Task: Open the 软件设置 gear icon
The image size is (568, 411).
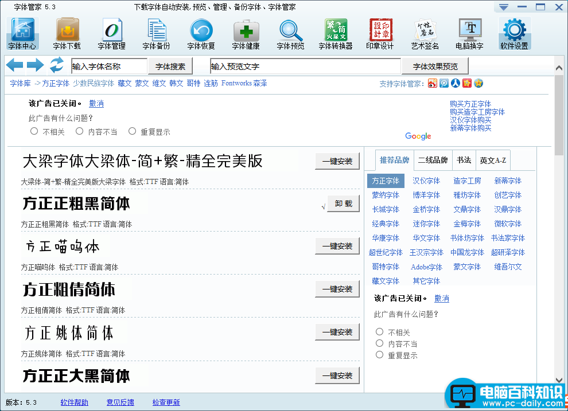Action: [515, 34]
